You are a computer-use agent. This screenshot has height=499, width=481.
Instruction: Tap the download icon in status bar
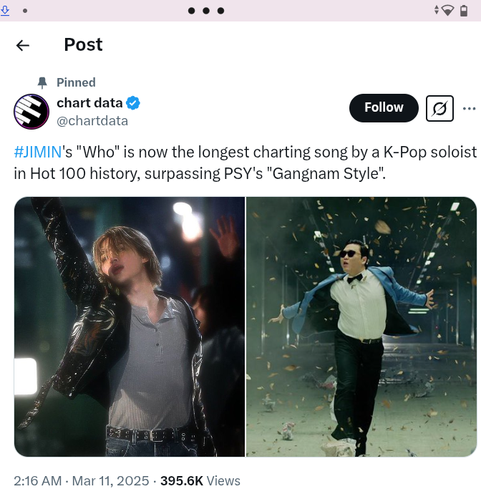pyautogui.click(x=6, y=10)
